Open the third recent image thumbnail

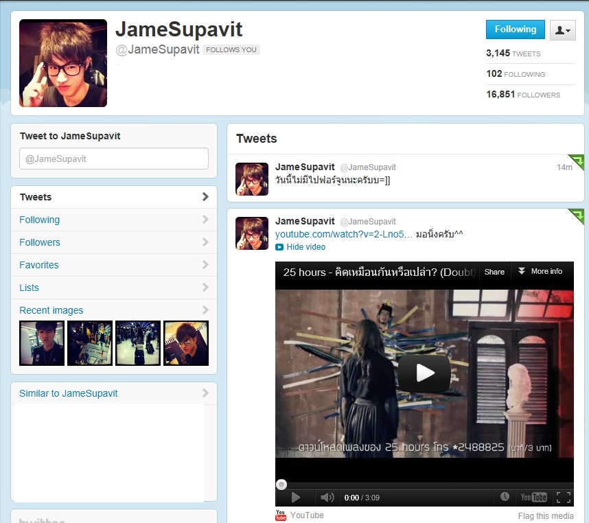(x=138, y=343)
